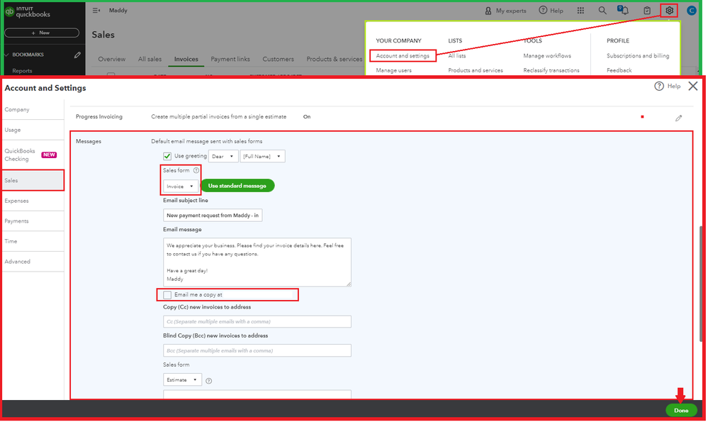Switch to Invoices tab
The width and height of the screenshot is (708, 422).
click(186, 59)
